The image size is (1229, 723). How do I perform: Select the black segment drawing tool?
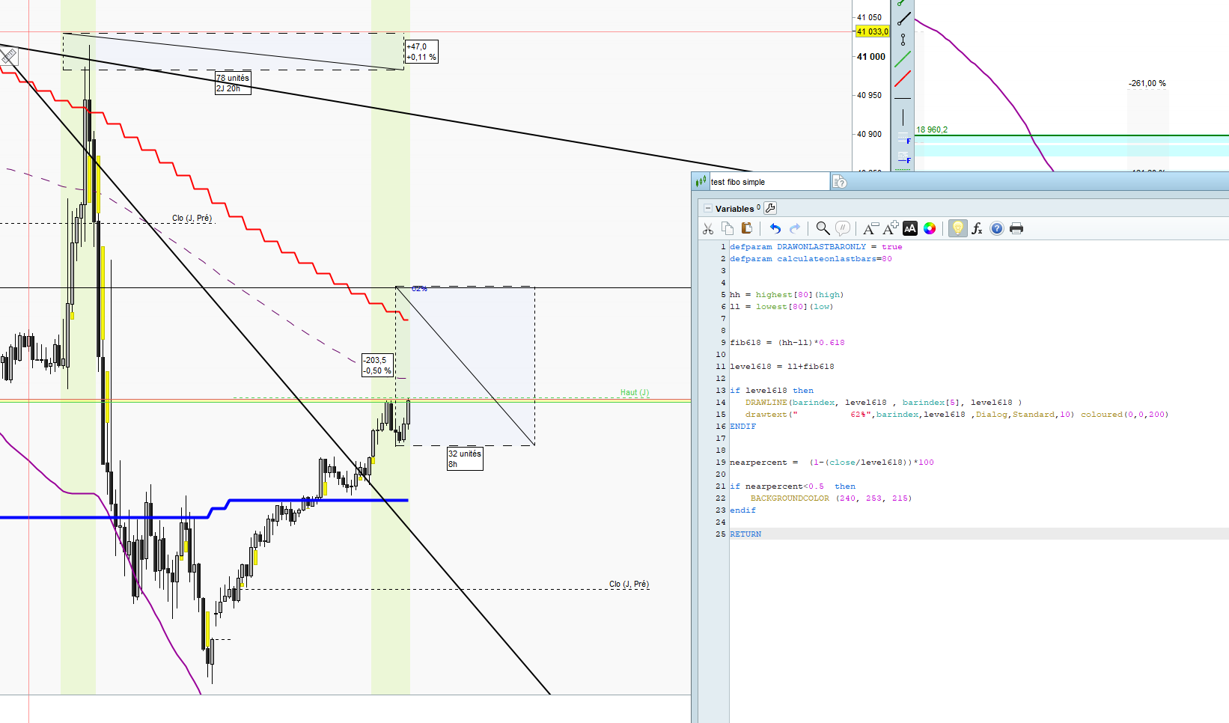pos(903,18)
